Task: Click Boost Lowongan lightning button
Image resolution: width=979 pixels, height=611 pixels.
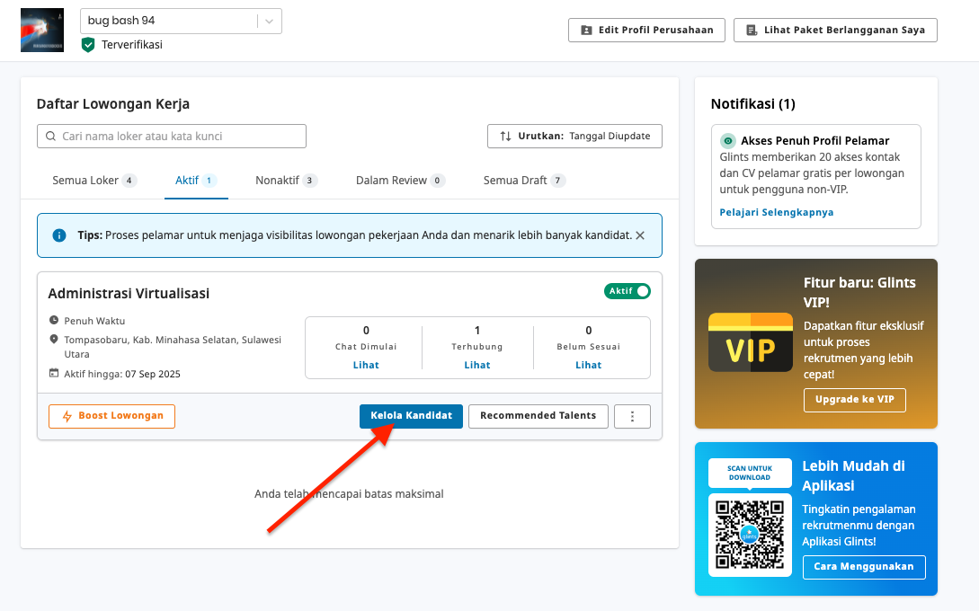Action: click(111, 416)
